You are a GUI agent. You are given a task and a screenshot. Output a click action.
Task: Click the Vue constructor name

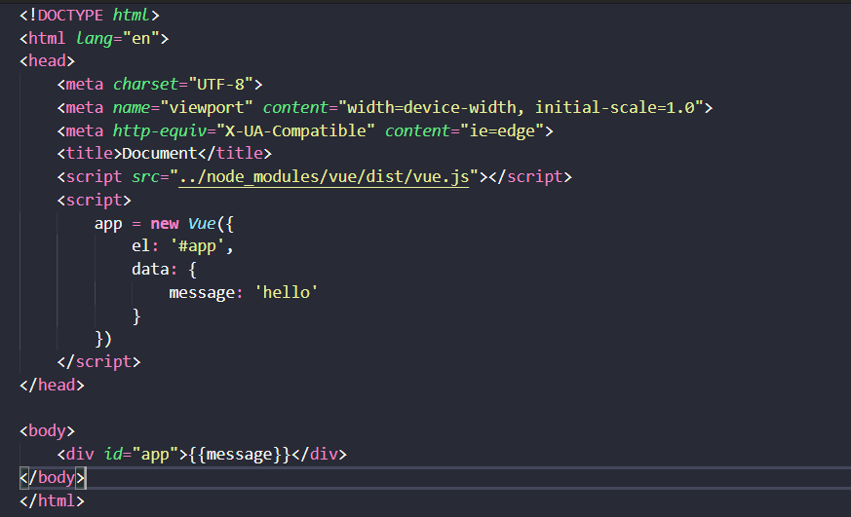pyautogui.click(x=202, y=224)
